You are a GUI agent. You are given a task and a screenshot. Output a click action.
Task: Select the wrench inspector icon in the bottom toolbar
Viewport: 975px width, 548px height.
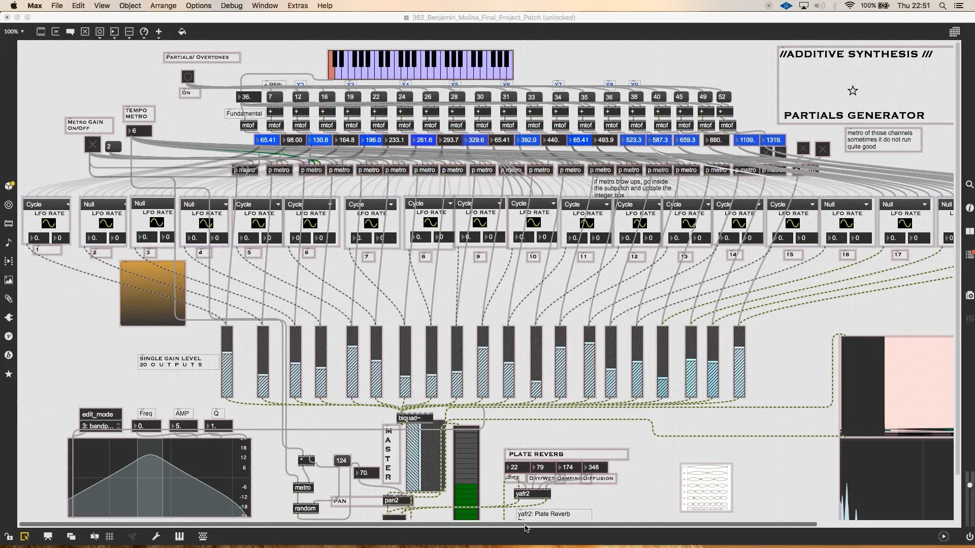(x=156, y=536)
